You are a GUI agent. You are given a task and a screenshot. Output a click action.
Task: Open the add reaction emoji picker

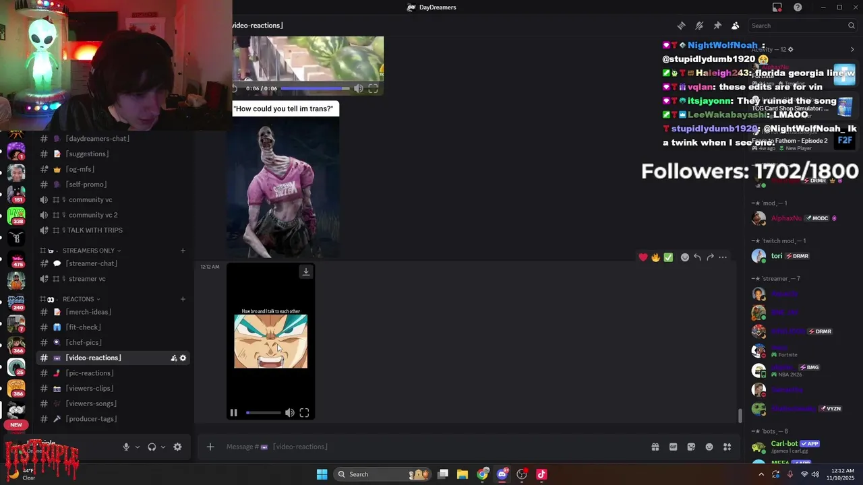[684, 257]
